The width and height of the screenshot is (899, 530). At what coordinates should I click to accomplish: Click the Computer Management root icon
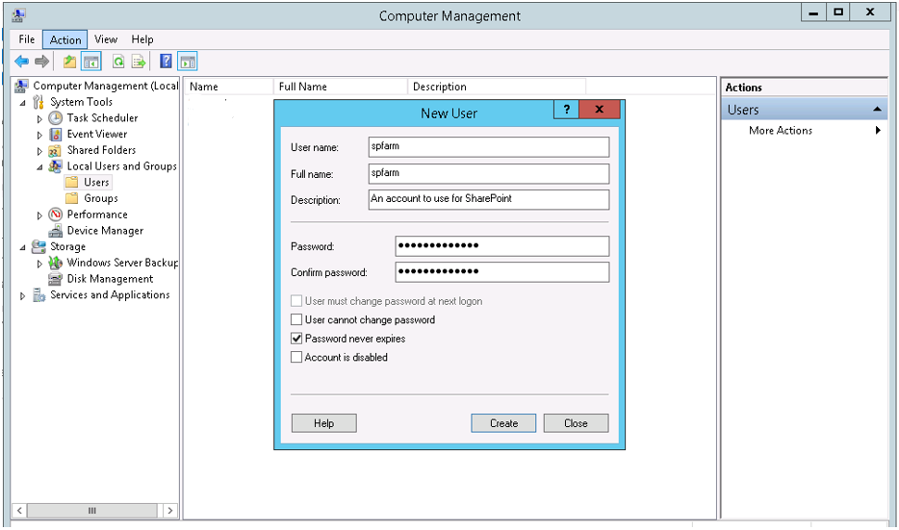coord(22,86)
